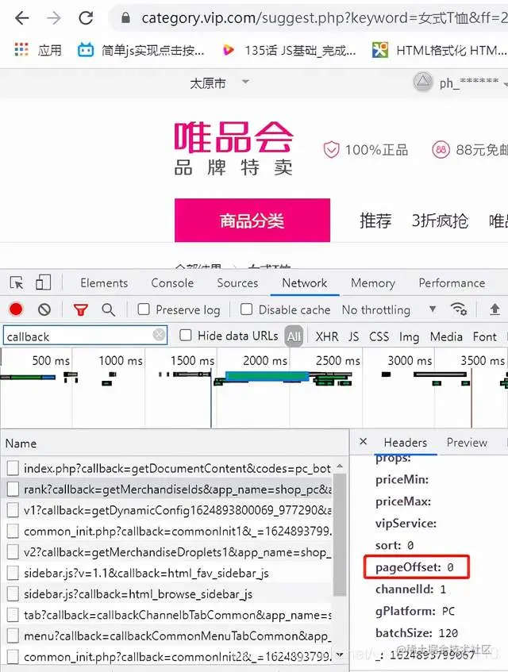Close the request details pane
508x672 pixels.
point(363,441)
